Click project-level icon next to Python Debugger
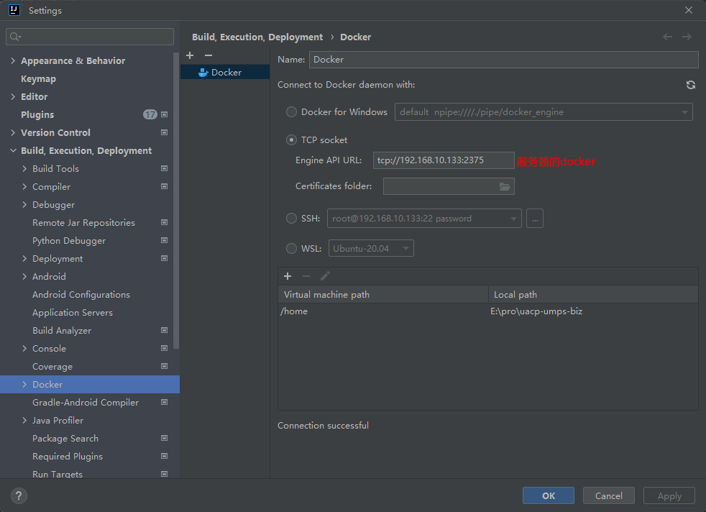 pos(165,240)
